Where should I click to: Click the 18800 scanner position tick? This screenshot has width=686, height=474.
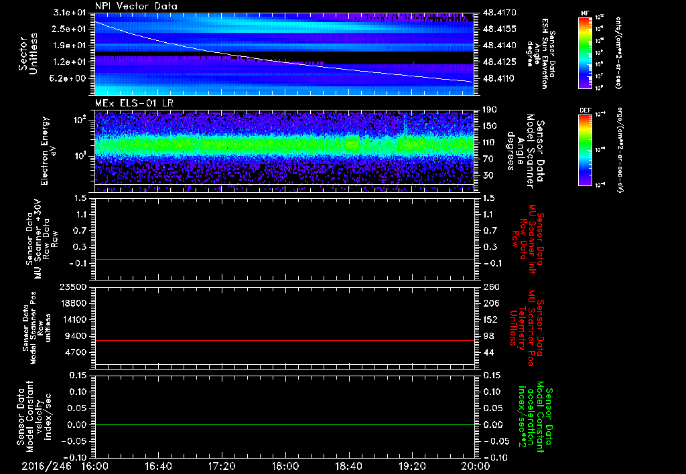point(73,303)
